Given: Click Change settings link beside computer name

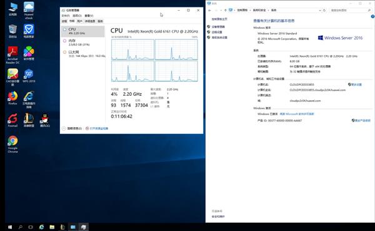Looking at the screenshot, I should (357, 85).
